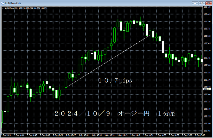The image size is (213, 138).
Task: Click the 100.345 price scale label
Action: point(207,43)
